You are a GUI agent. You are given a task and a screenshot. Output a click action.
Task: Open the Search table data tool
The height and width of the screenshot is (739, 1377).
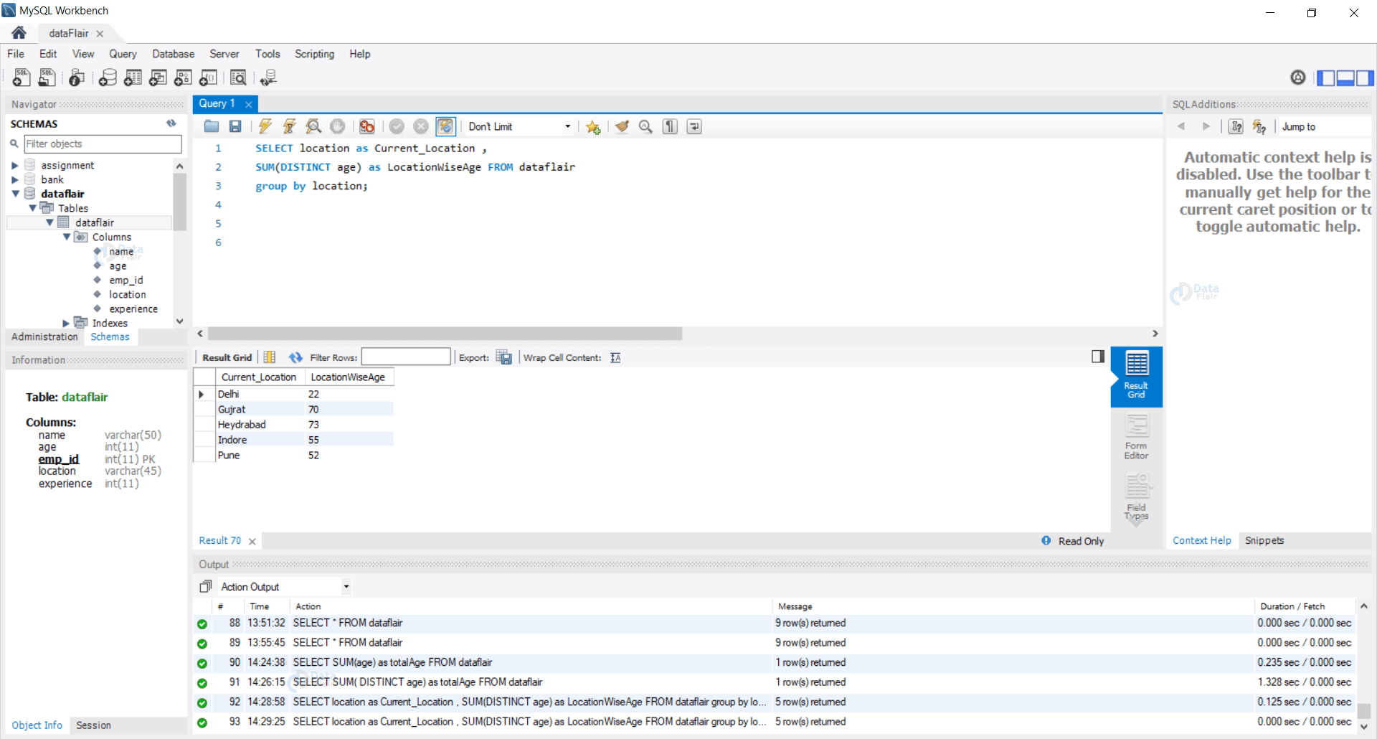pyautogui.click(x=238, y=77)
